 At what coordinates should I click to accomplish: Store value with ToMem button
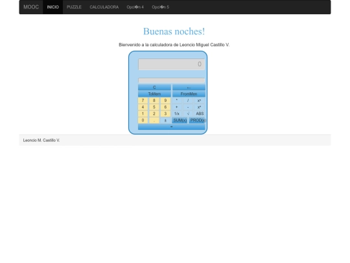[154, 94]
